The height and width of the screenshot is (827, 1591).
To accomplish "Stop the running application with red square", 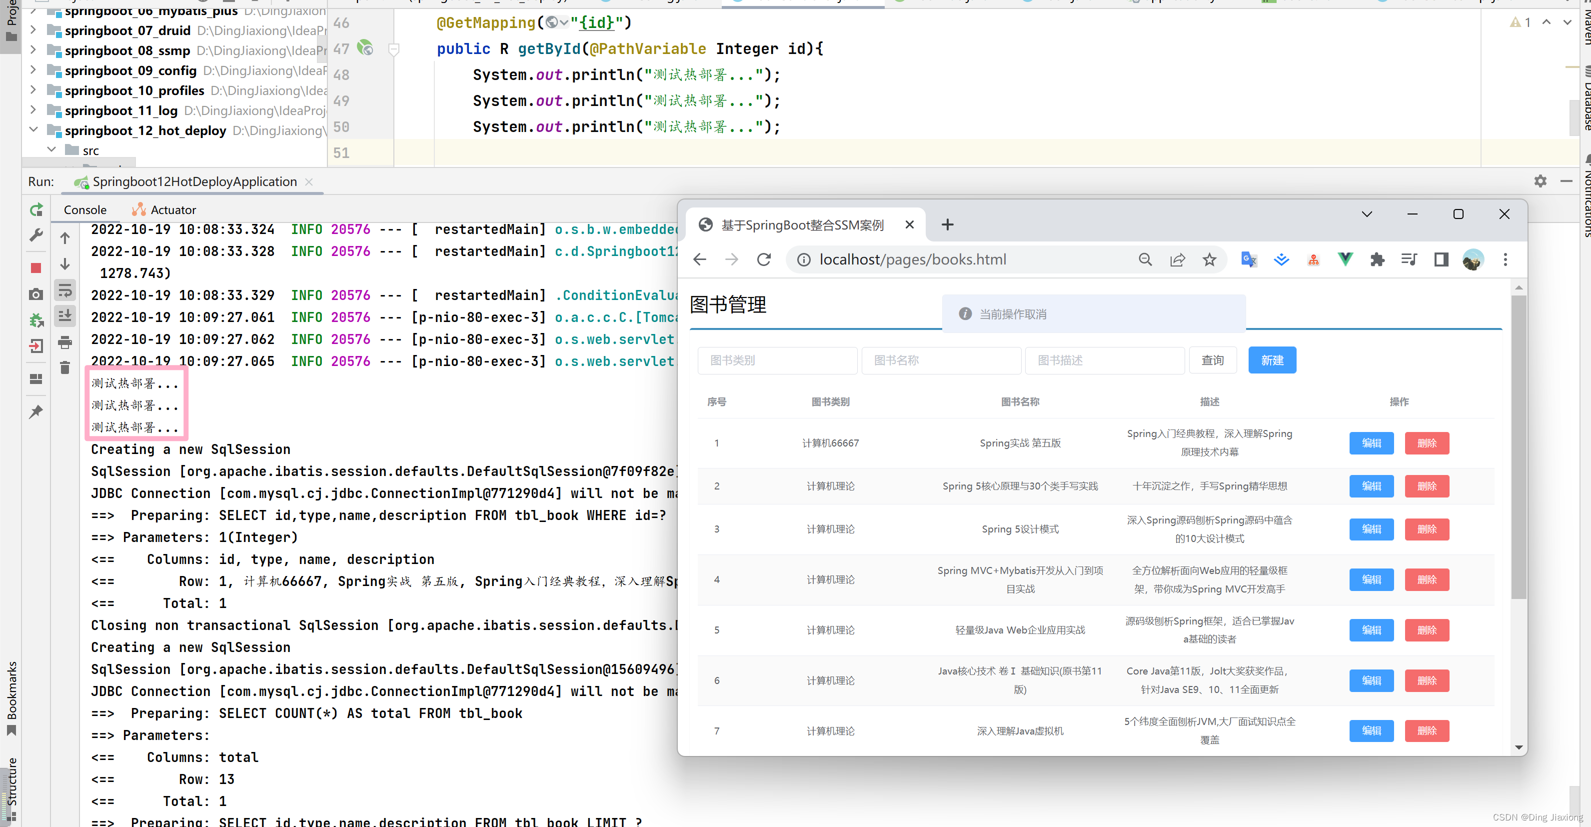I will pyautogui.click(x=36, y=267).
